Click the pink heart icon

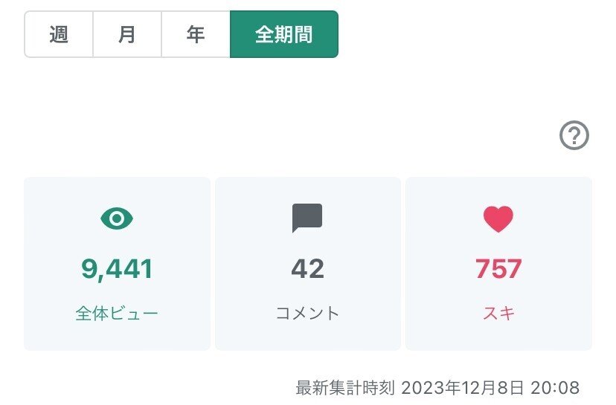[498, 218]
